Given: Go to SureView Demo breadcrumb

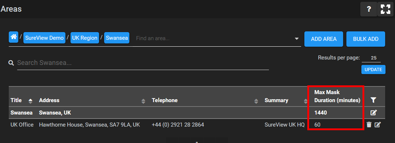Looking at the screenshot, I should [44, 38].
